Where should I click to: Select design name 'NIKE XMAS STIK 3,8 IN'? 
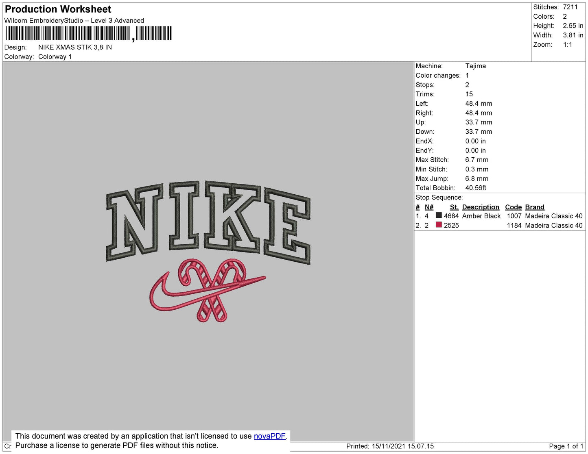(x=75, y=47)
